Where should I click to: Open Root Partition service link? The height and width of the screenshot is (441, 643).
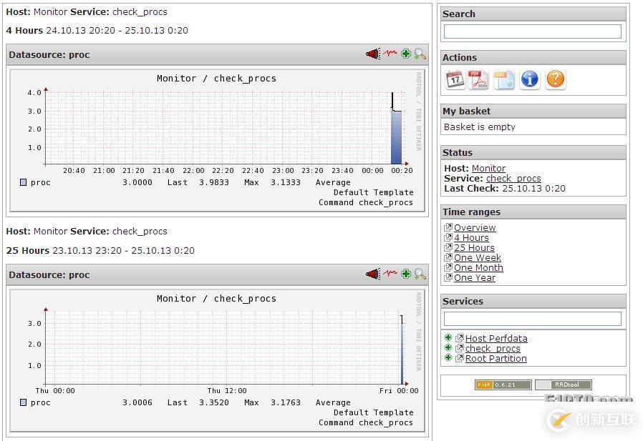[496, 359]
